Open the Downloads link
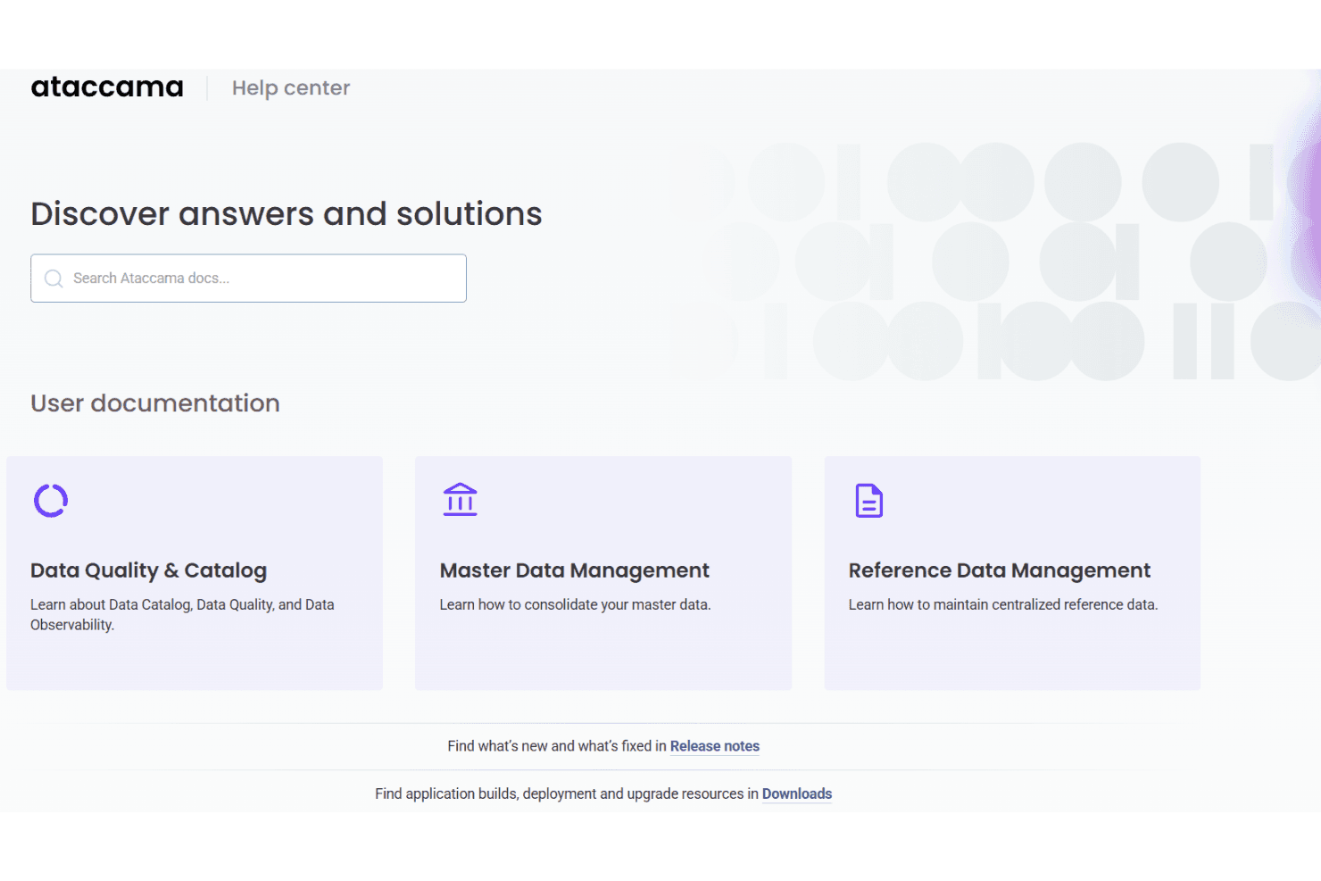 [x=797, y=794]
